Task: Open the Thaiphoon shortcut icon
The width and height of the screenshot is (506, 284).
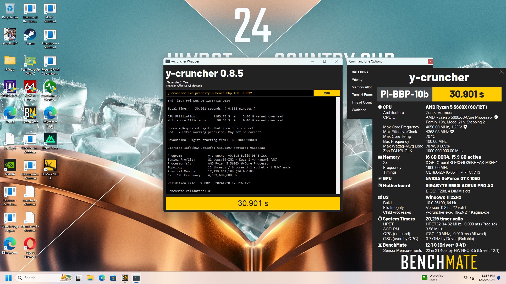Action: click(x=50, y=39)
